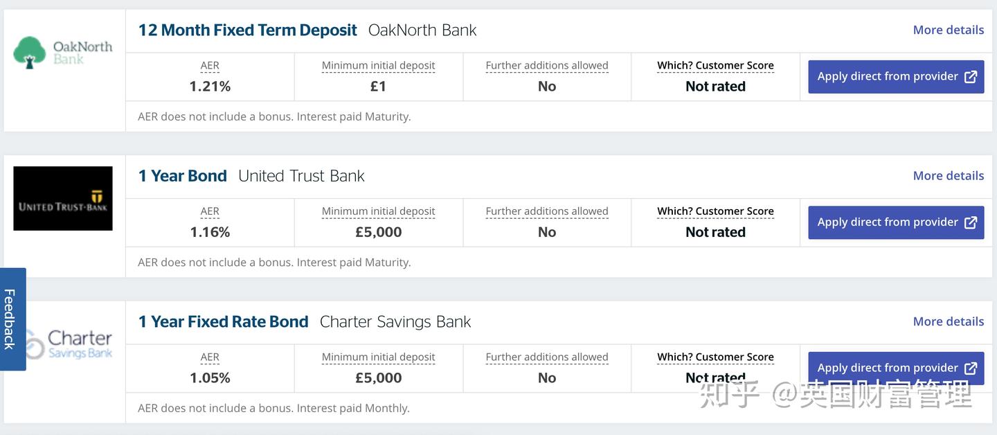The height and width of the screenshot is (435, 997).
Task: Click Further additions allowed label for Charter Savings
Action: click(x=547, y=357)
